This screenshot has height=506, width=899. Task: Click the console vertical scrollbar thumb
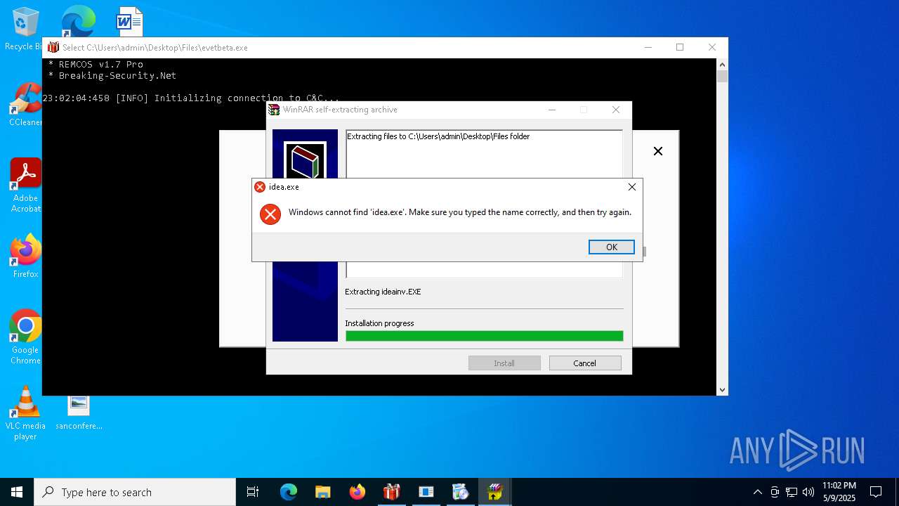tap(722, 76)
